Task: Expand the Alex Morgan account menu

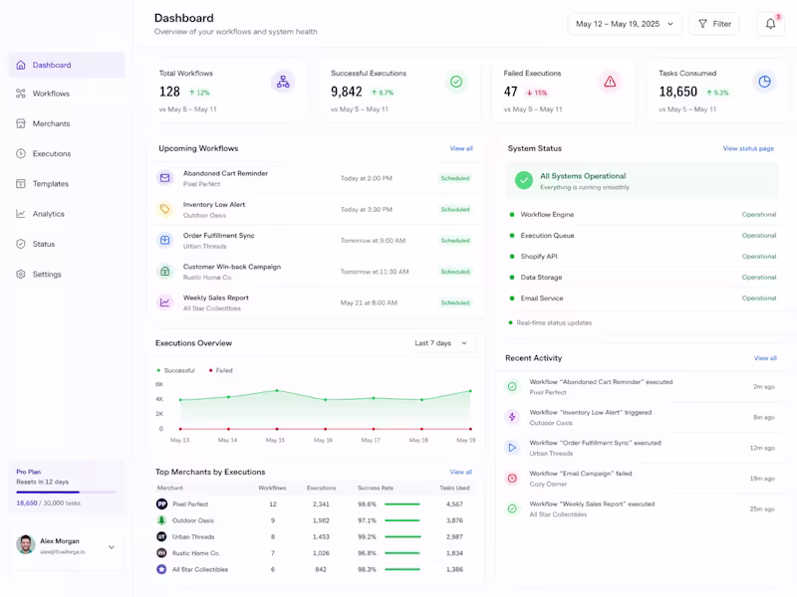Action: [x=112, y=546]
